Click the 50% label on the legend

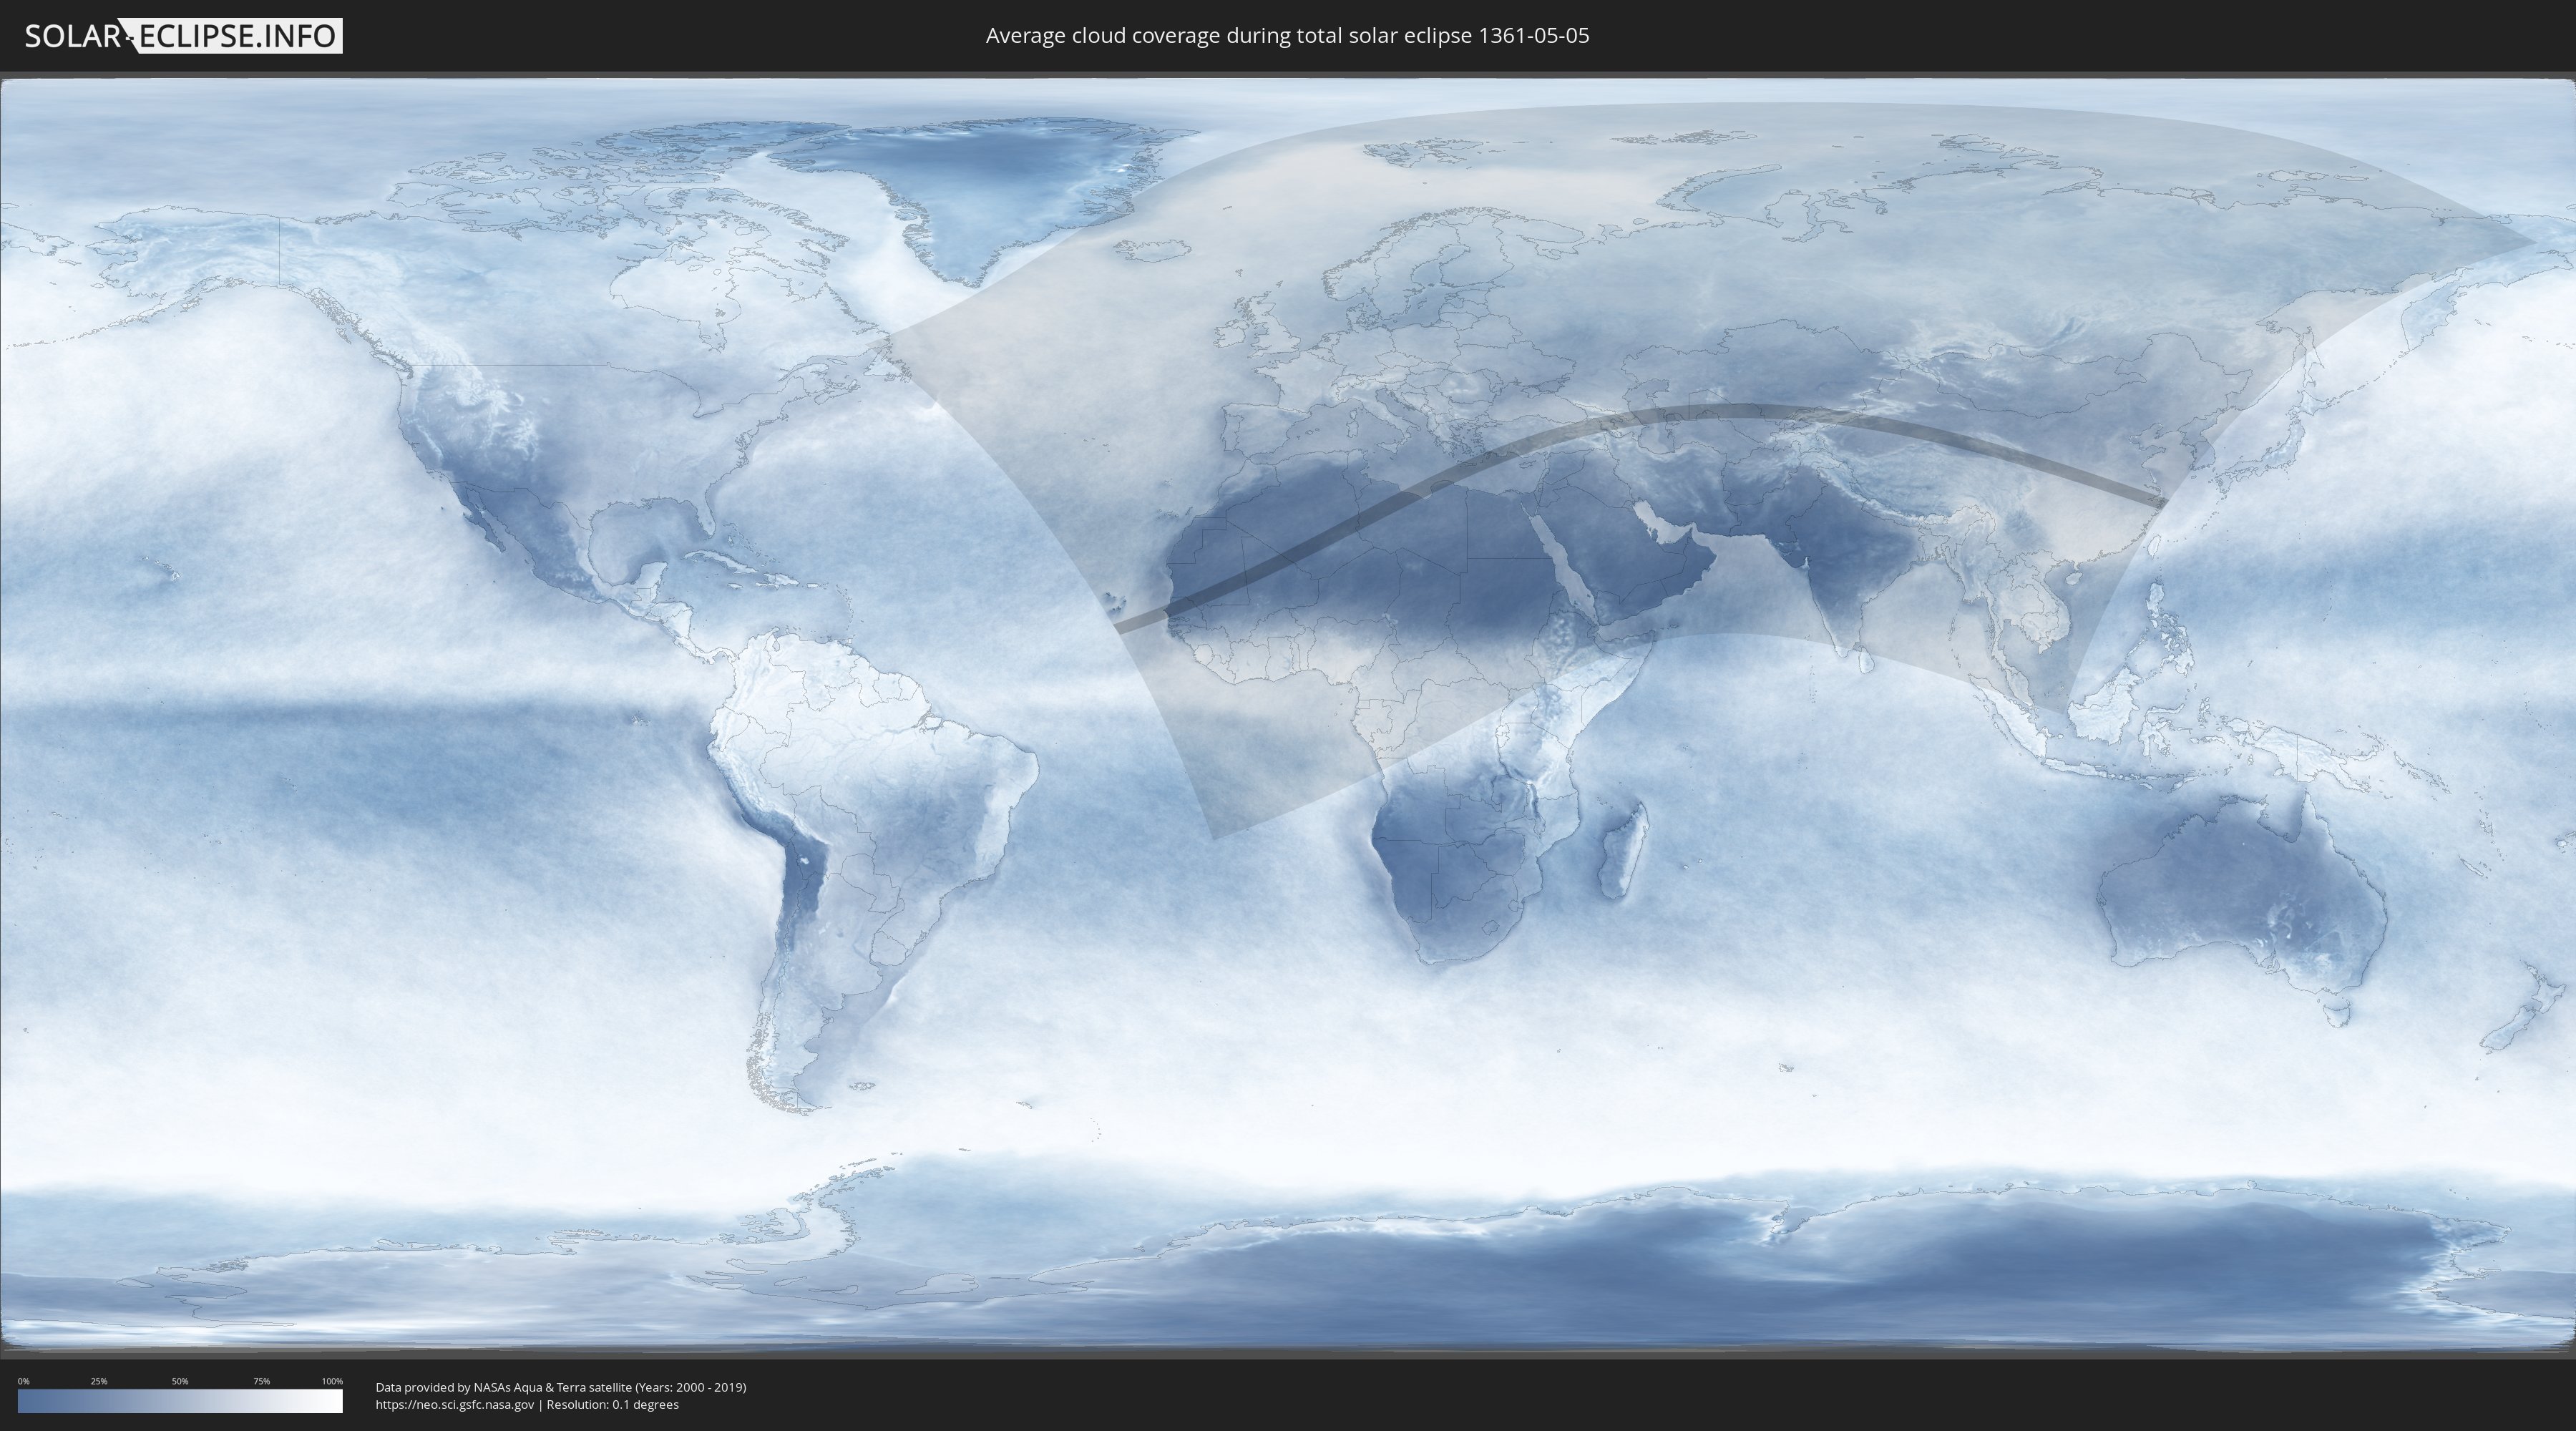point(180,1381)
